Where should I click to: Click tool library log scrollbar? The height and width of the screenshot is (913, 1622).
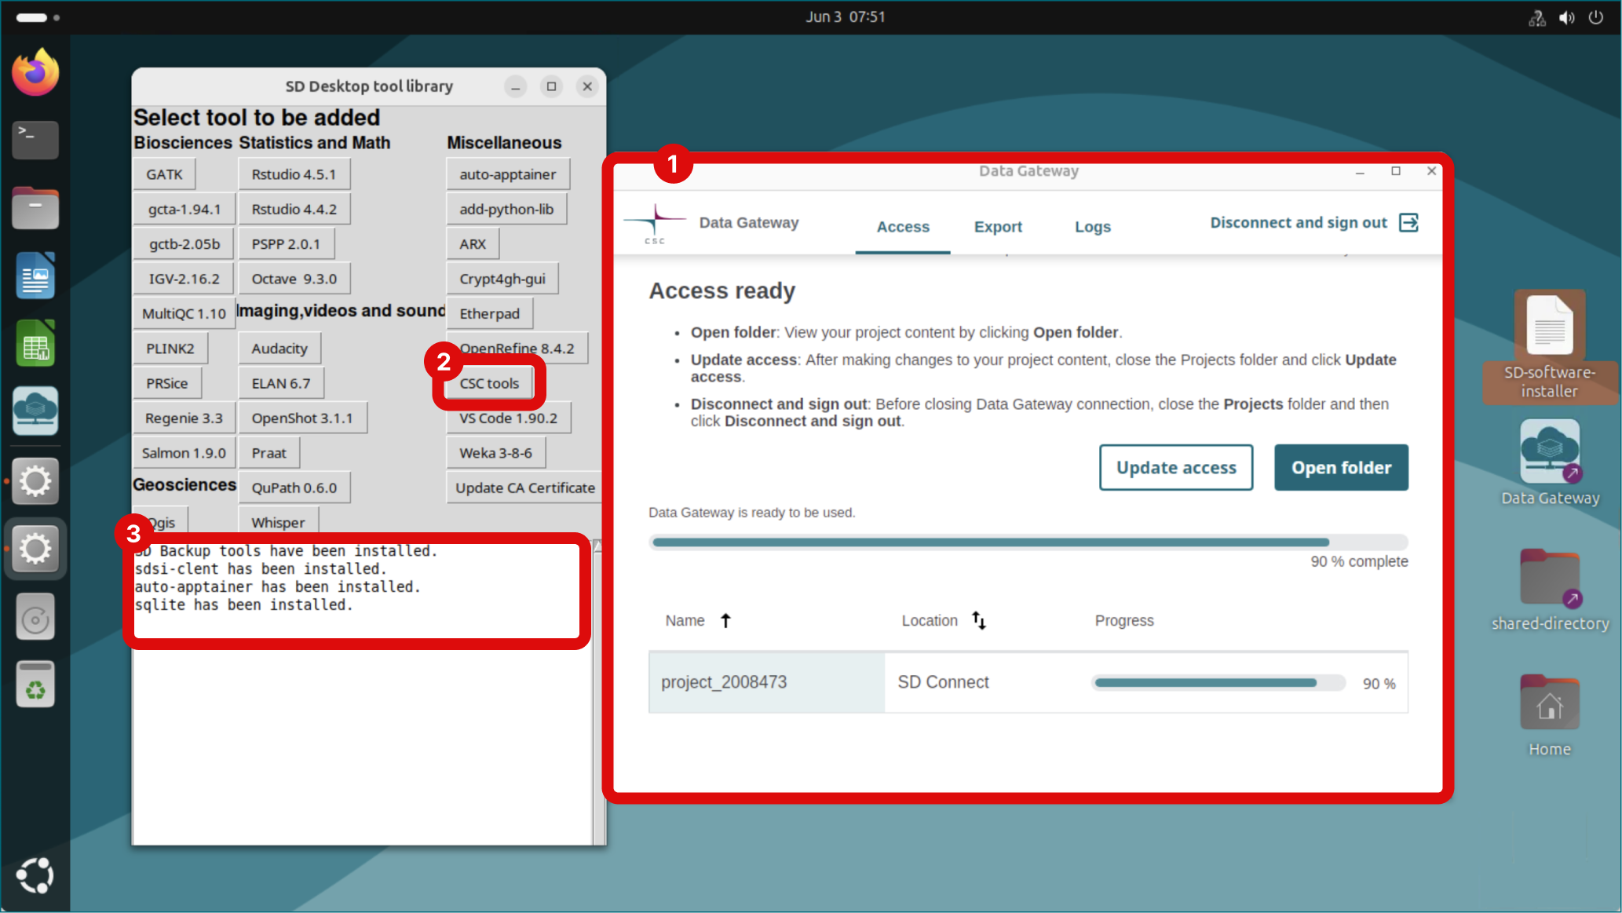click(x=598, y=691)
